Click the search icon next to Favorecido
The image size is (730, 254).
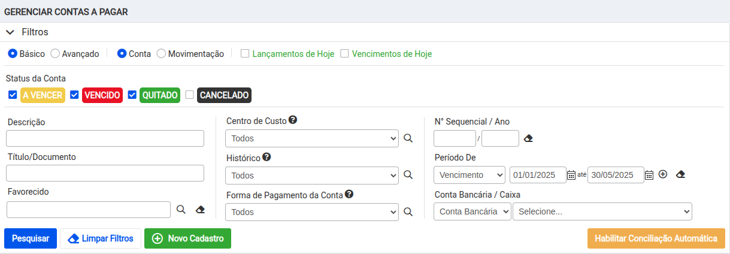pos(181,210)
